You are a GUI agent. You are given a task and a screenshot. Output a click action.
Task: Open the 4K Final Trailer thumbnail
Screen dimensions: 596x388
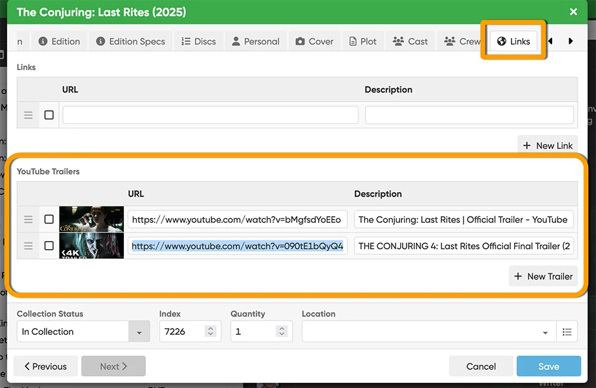tap(92, 246)
